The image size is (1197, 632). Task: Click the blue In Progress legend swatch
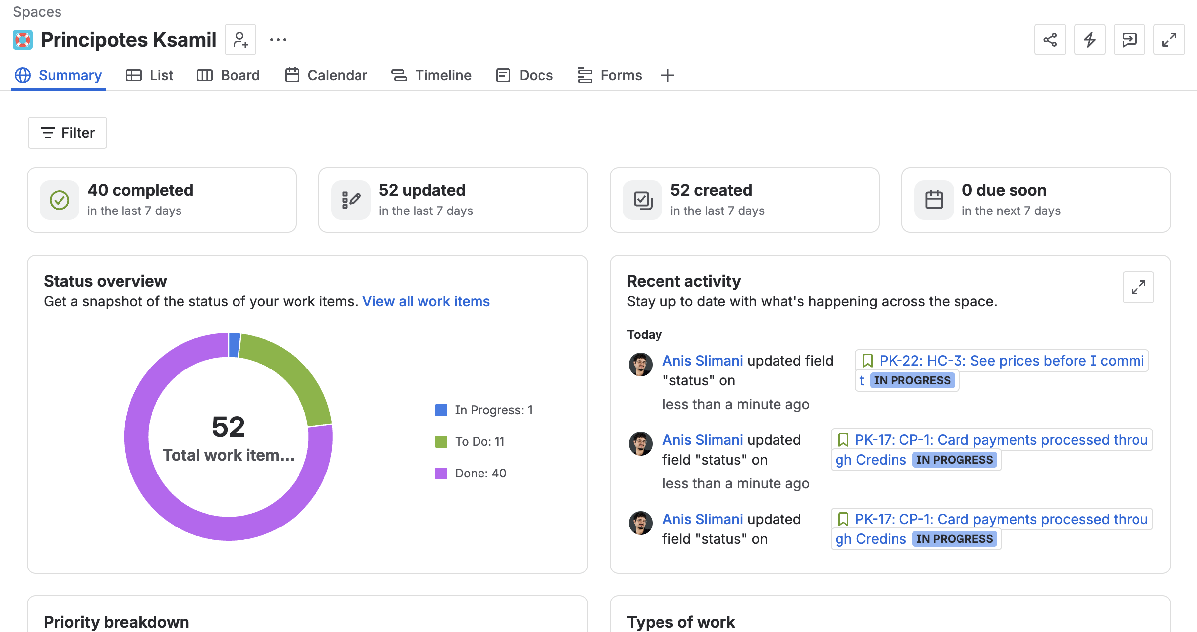(x=441, y=410)
